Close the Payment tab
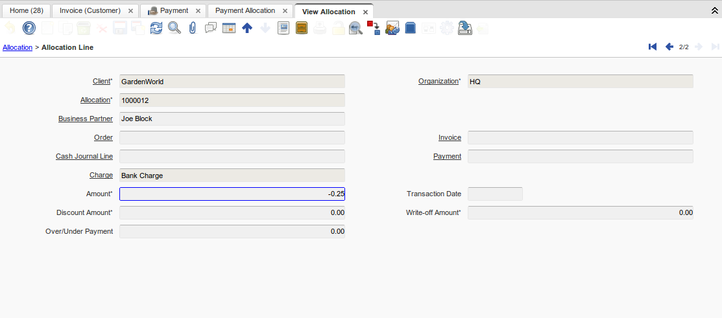The height and width of the screenshot is (318, 722). pyautogui.click(x=198, y=11)
